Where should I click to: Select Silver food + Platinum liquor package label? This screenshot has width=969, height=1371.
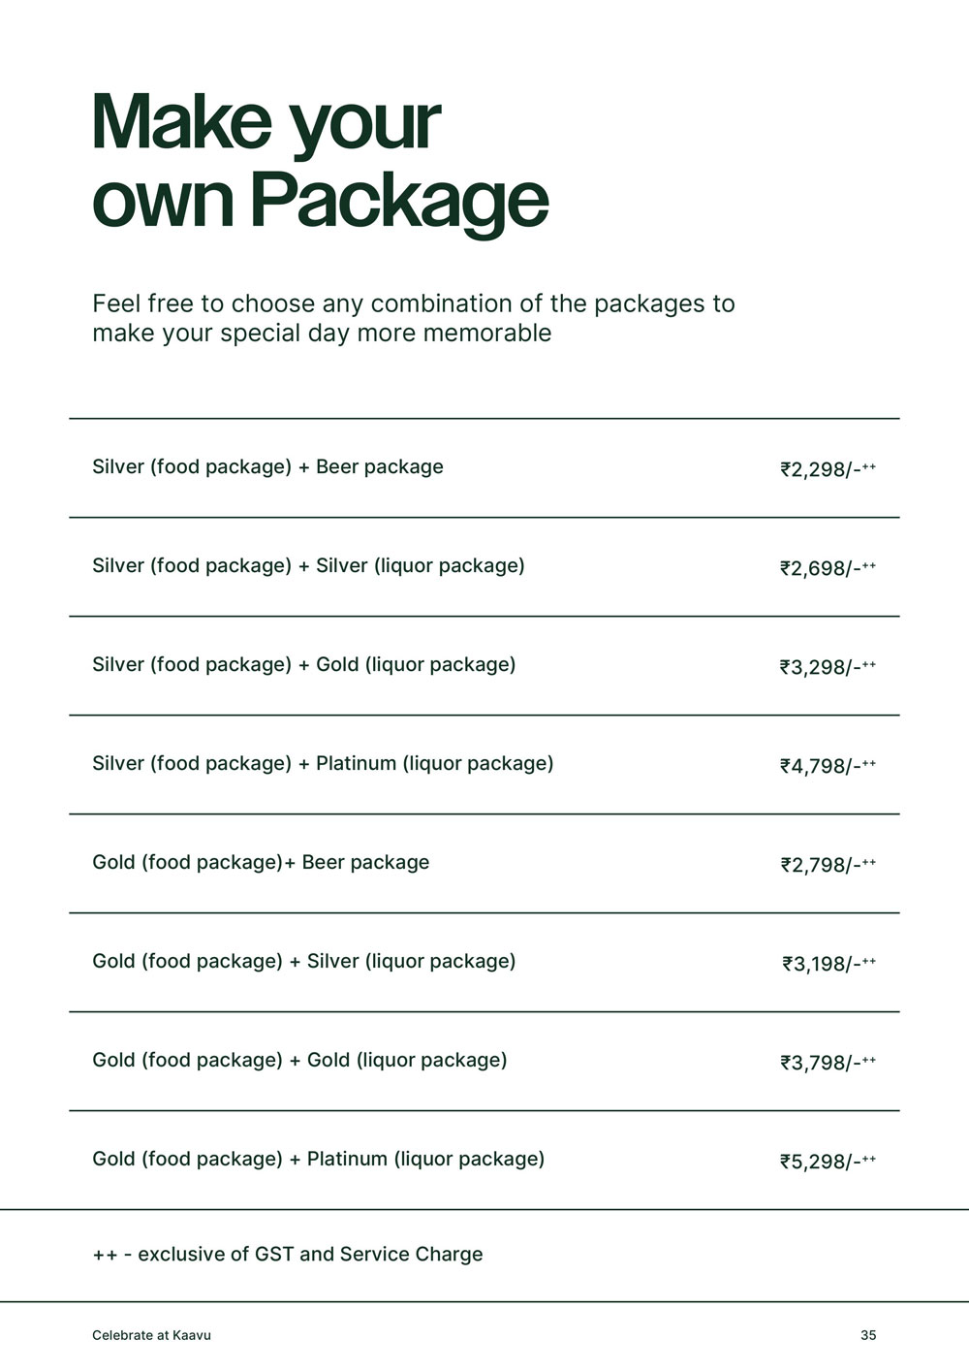click(x=323, y=764)
